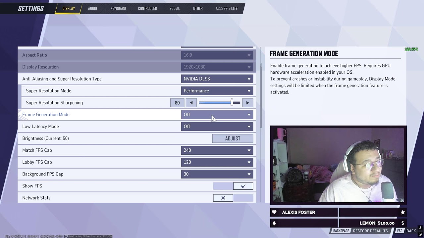
Task: Click the Preloading Other Shaders status text
Action: click(x=90, y=236)
